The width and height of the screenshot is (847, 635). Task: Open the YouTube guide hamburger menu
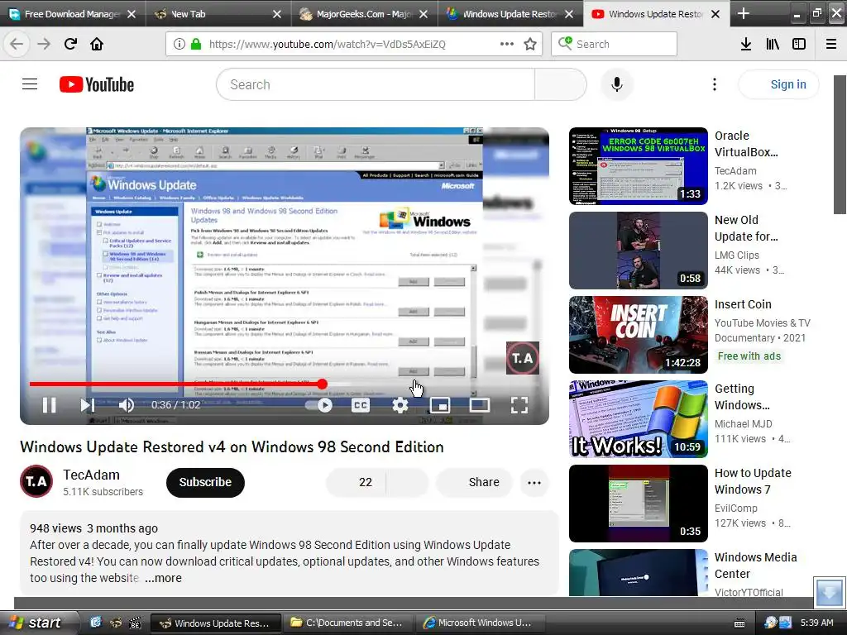(30, 84)
